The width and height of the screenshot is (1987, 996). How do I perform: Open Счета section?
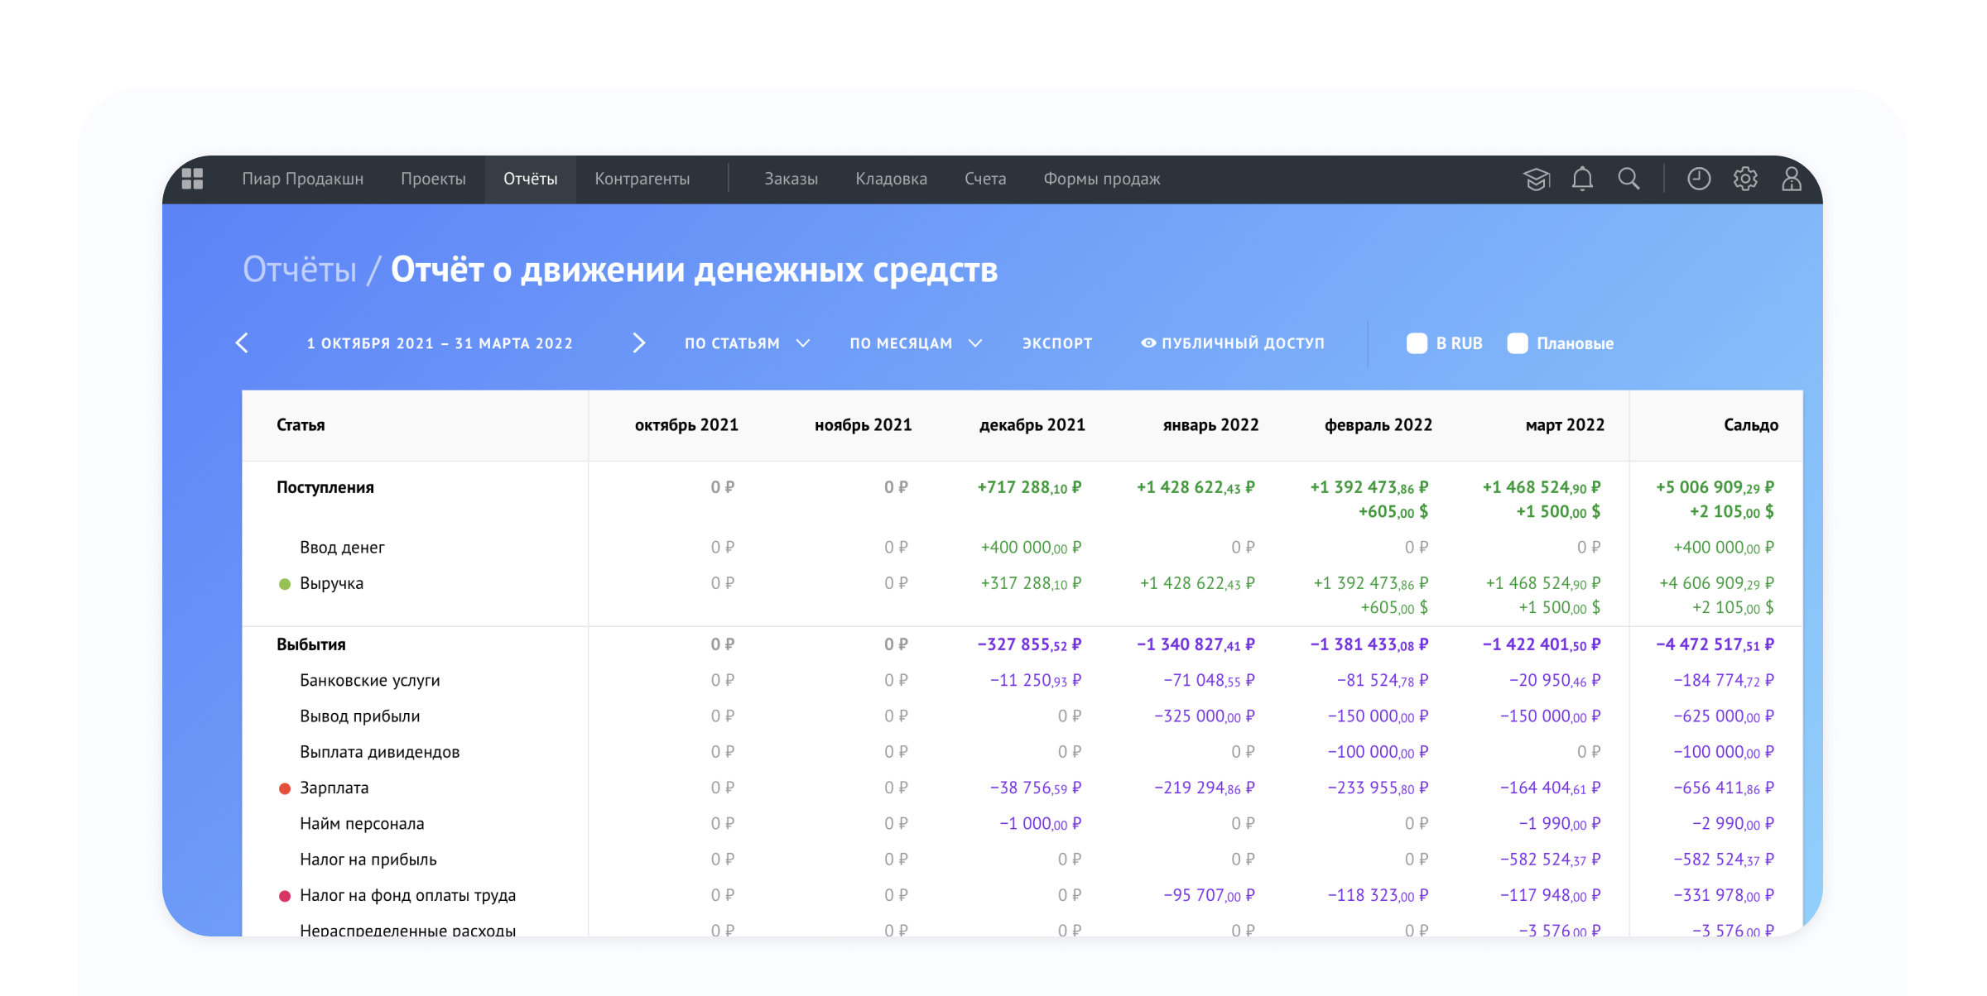click(984, 179)
